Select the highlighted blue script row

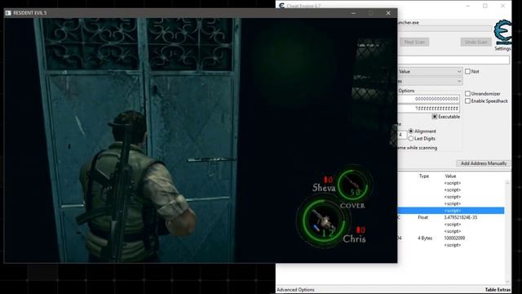(x=451, y=211)
